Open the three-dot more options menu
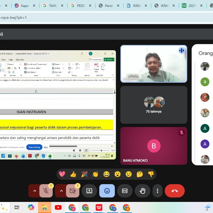Viewport: 213px width, 213px height. click(158, 191)
